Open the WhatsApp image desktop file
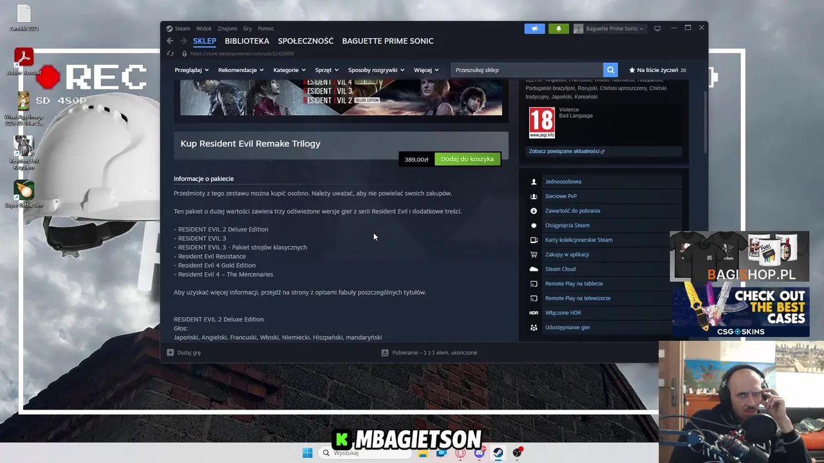The width and height of the screenshot is (824, 463). (24, 109)
